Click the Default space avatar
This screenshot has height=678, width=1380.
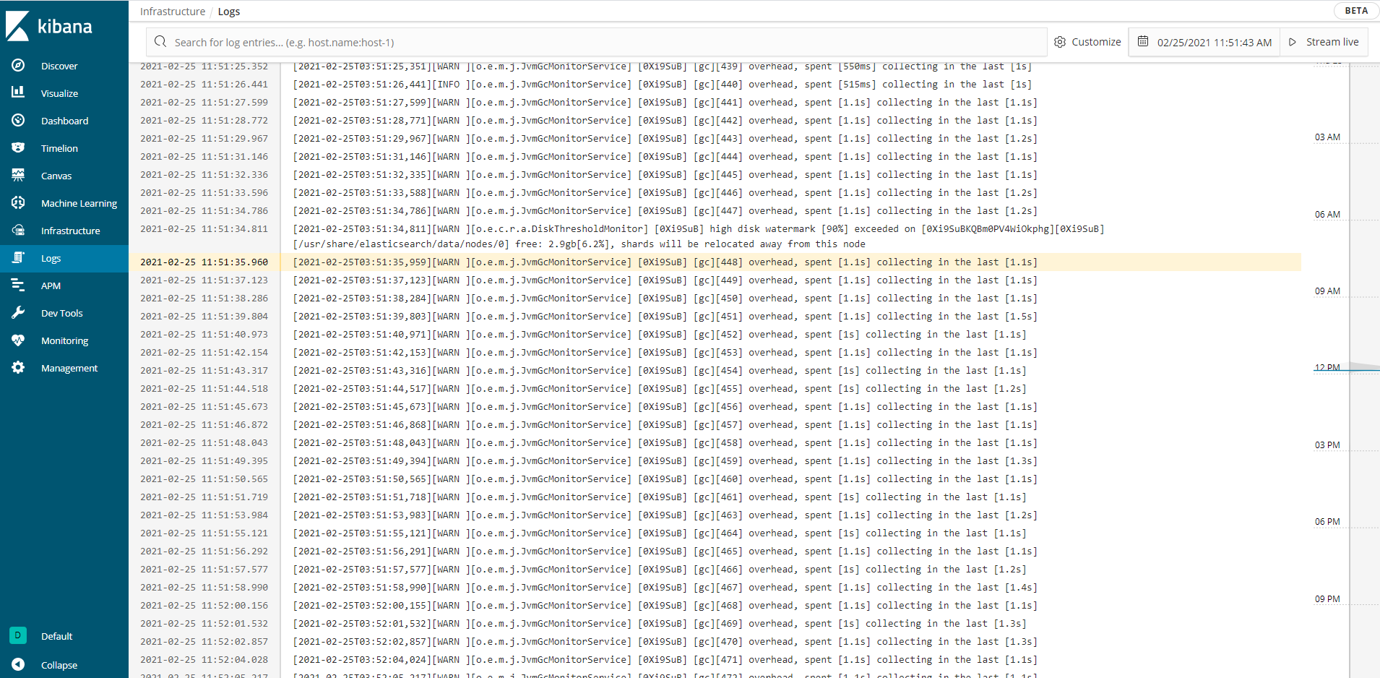18,635
